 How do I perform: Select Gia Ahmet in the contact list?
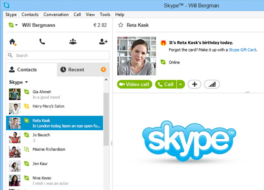55,94
